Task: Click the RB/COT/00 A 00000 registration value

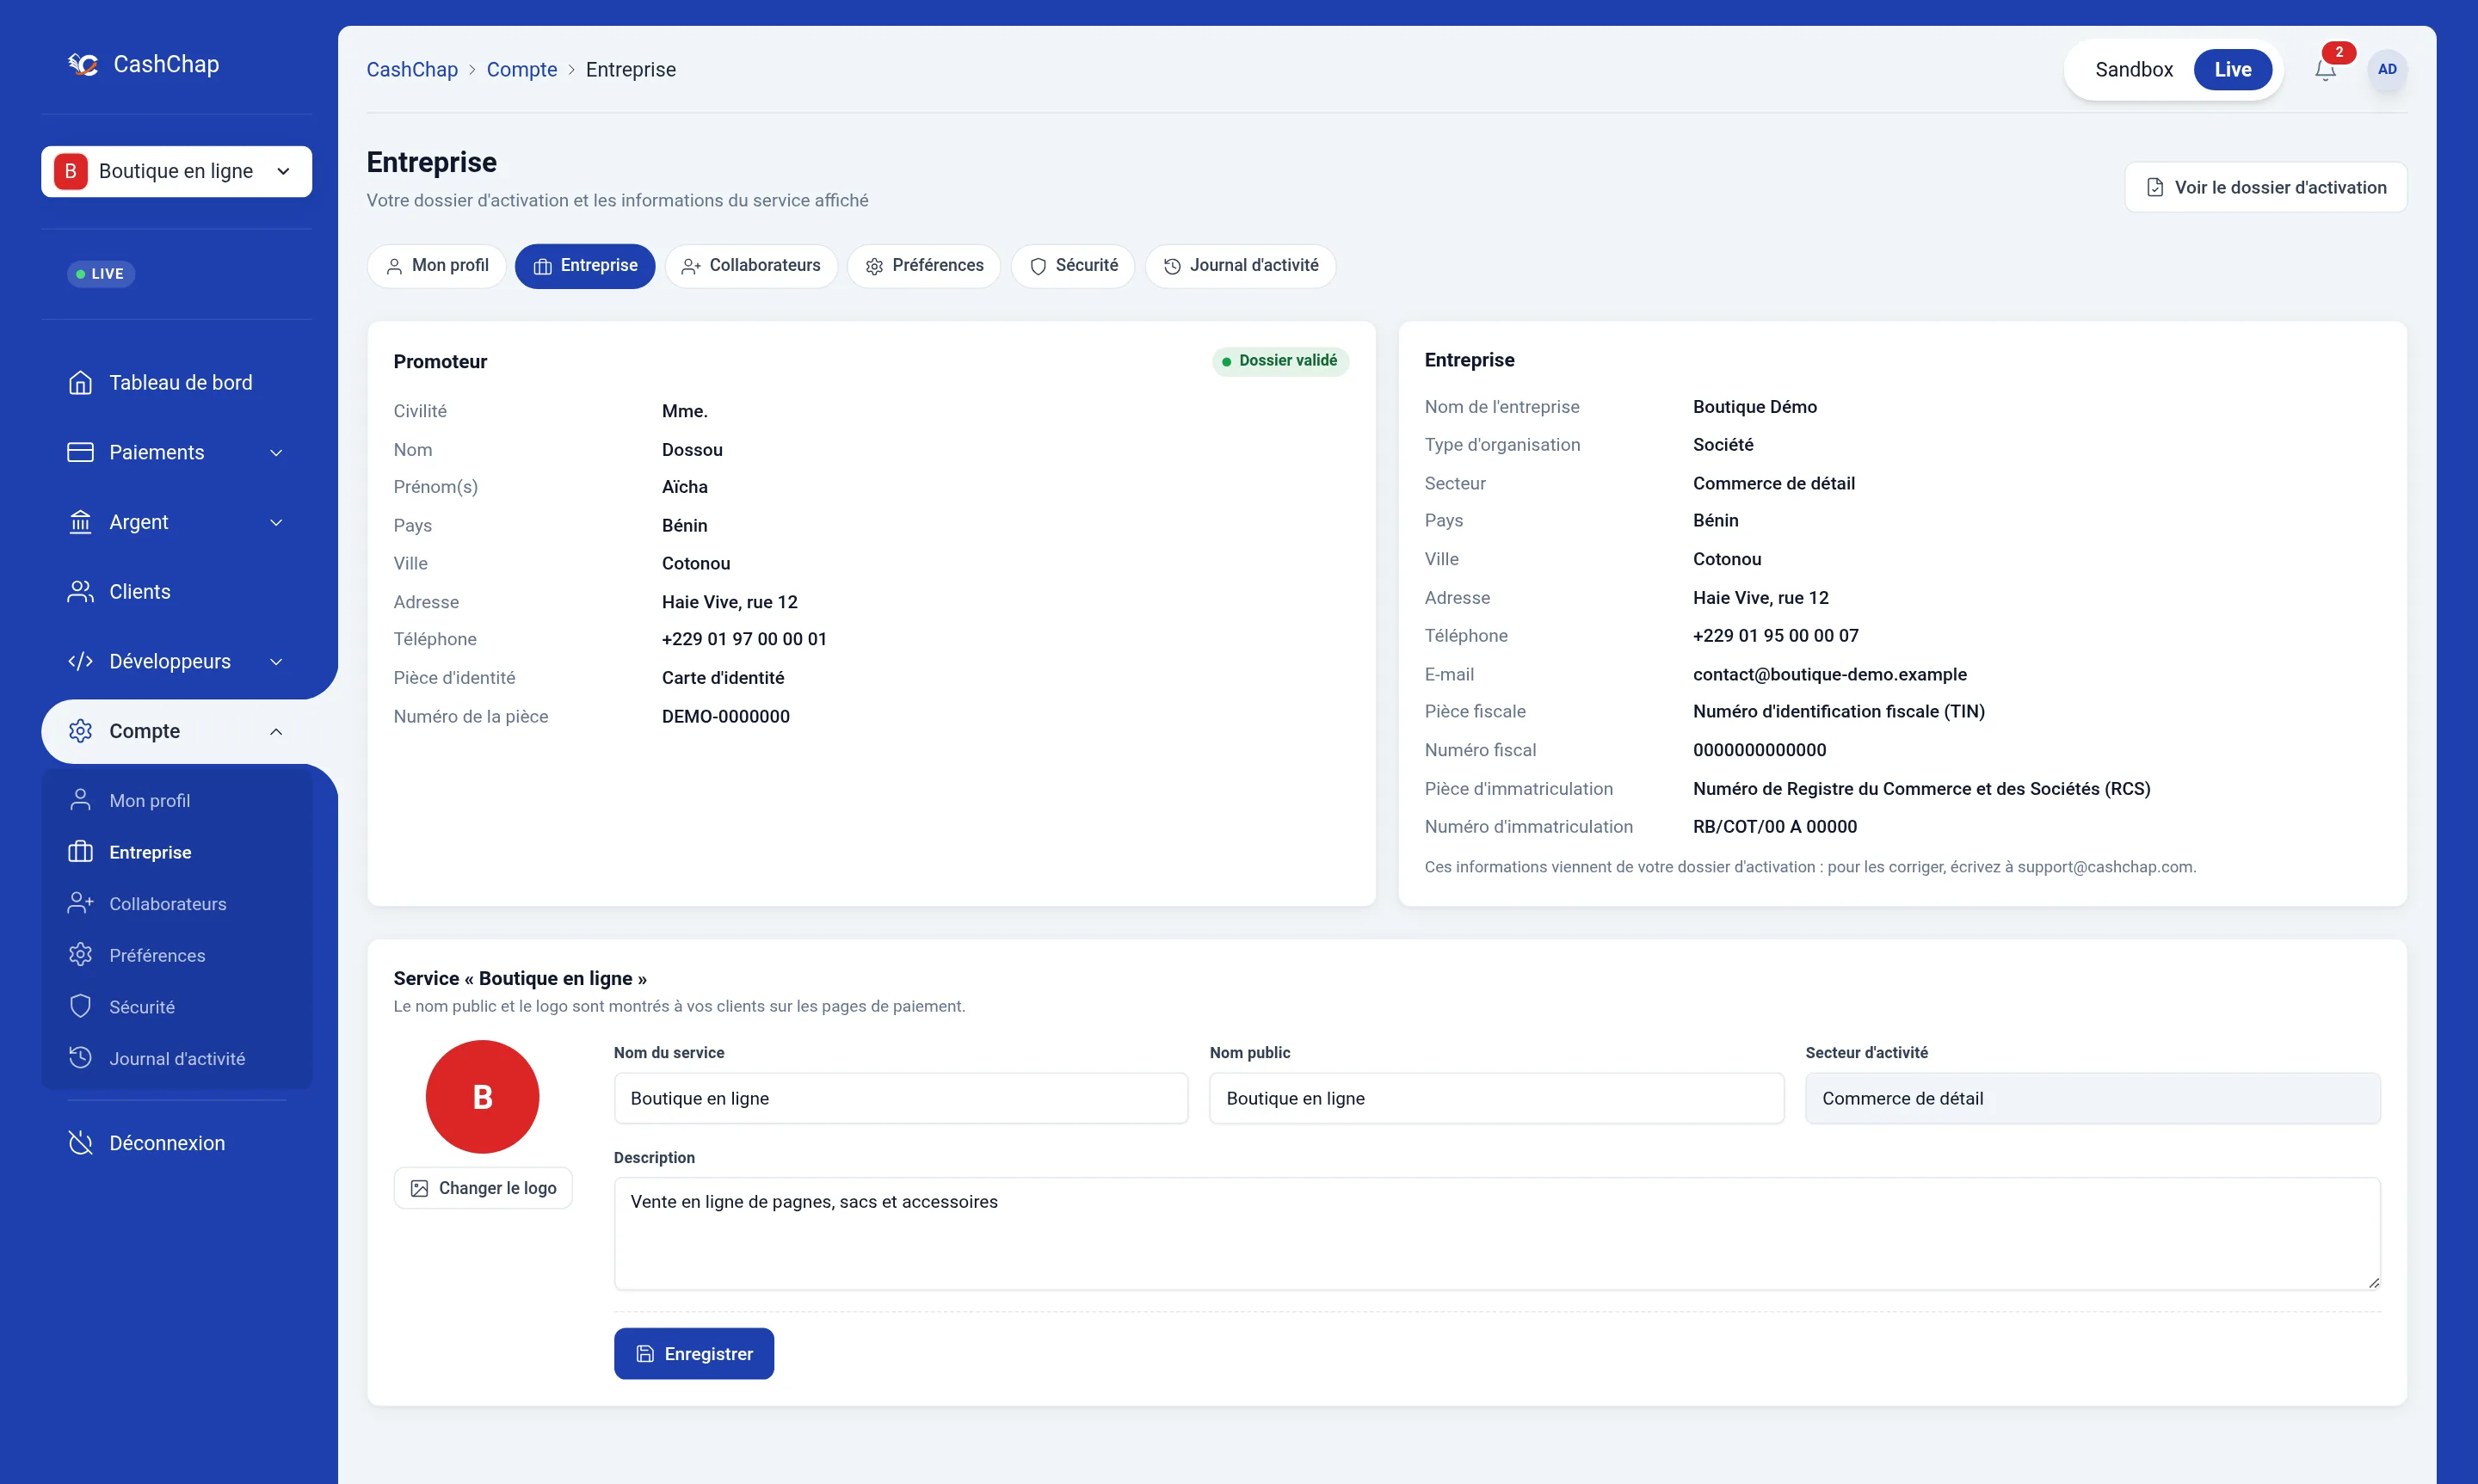Action: [x=1774, y=826]
